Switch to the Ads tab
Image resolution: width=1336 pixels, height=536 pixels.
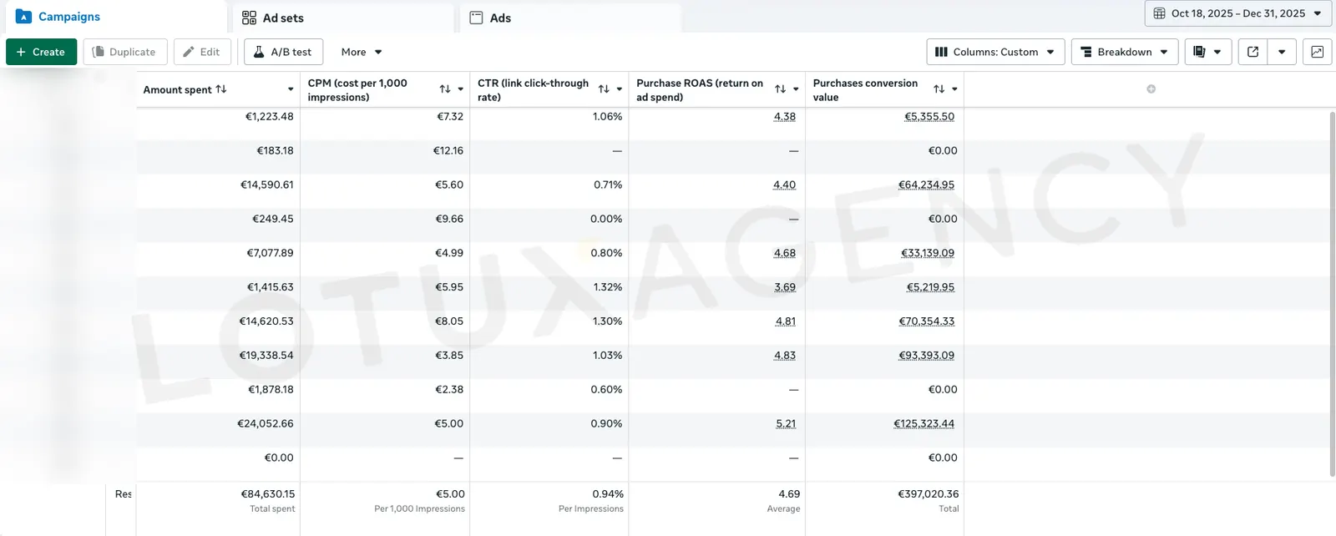pos(570,18)
